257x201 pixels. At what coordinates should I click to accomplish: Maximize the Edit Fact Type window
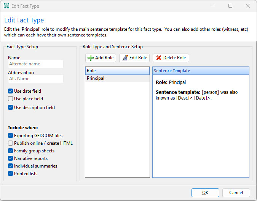230,6
